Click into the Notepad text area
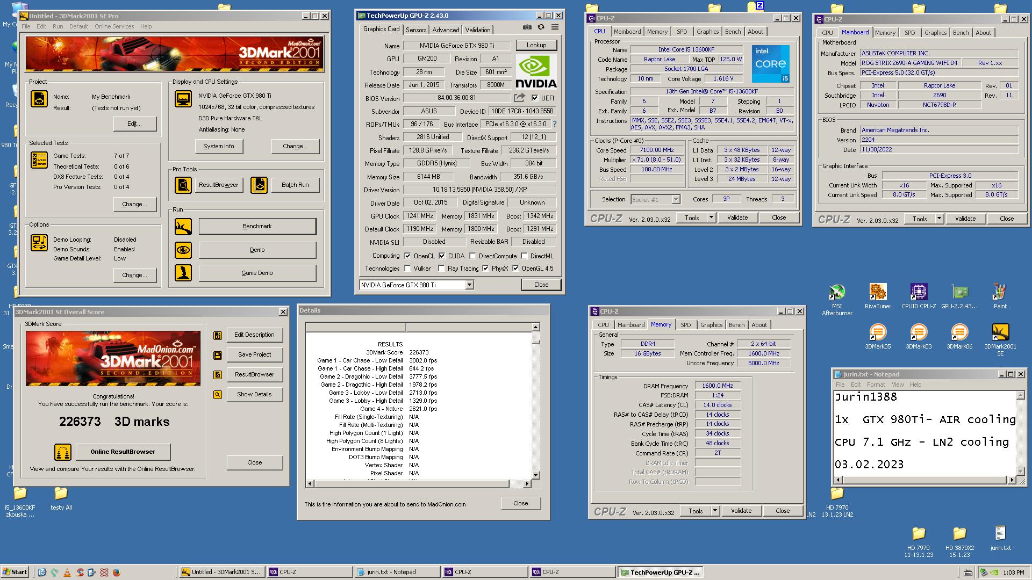The image size is (1032, 580). (x=924, y=433)
